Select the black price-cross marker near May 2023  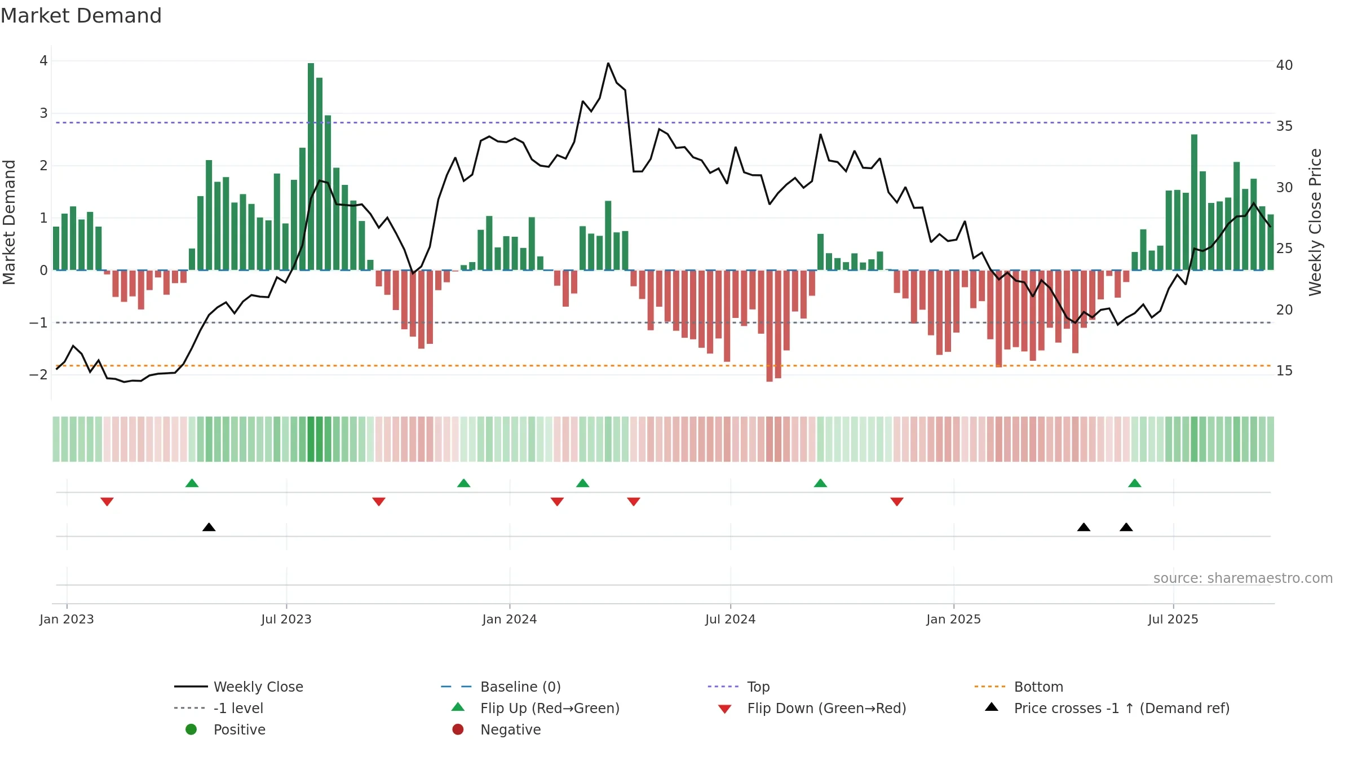[209, 527]
